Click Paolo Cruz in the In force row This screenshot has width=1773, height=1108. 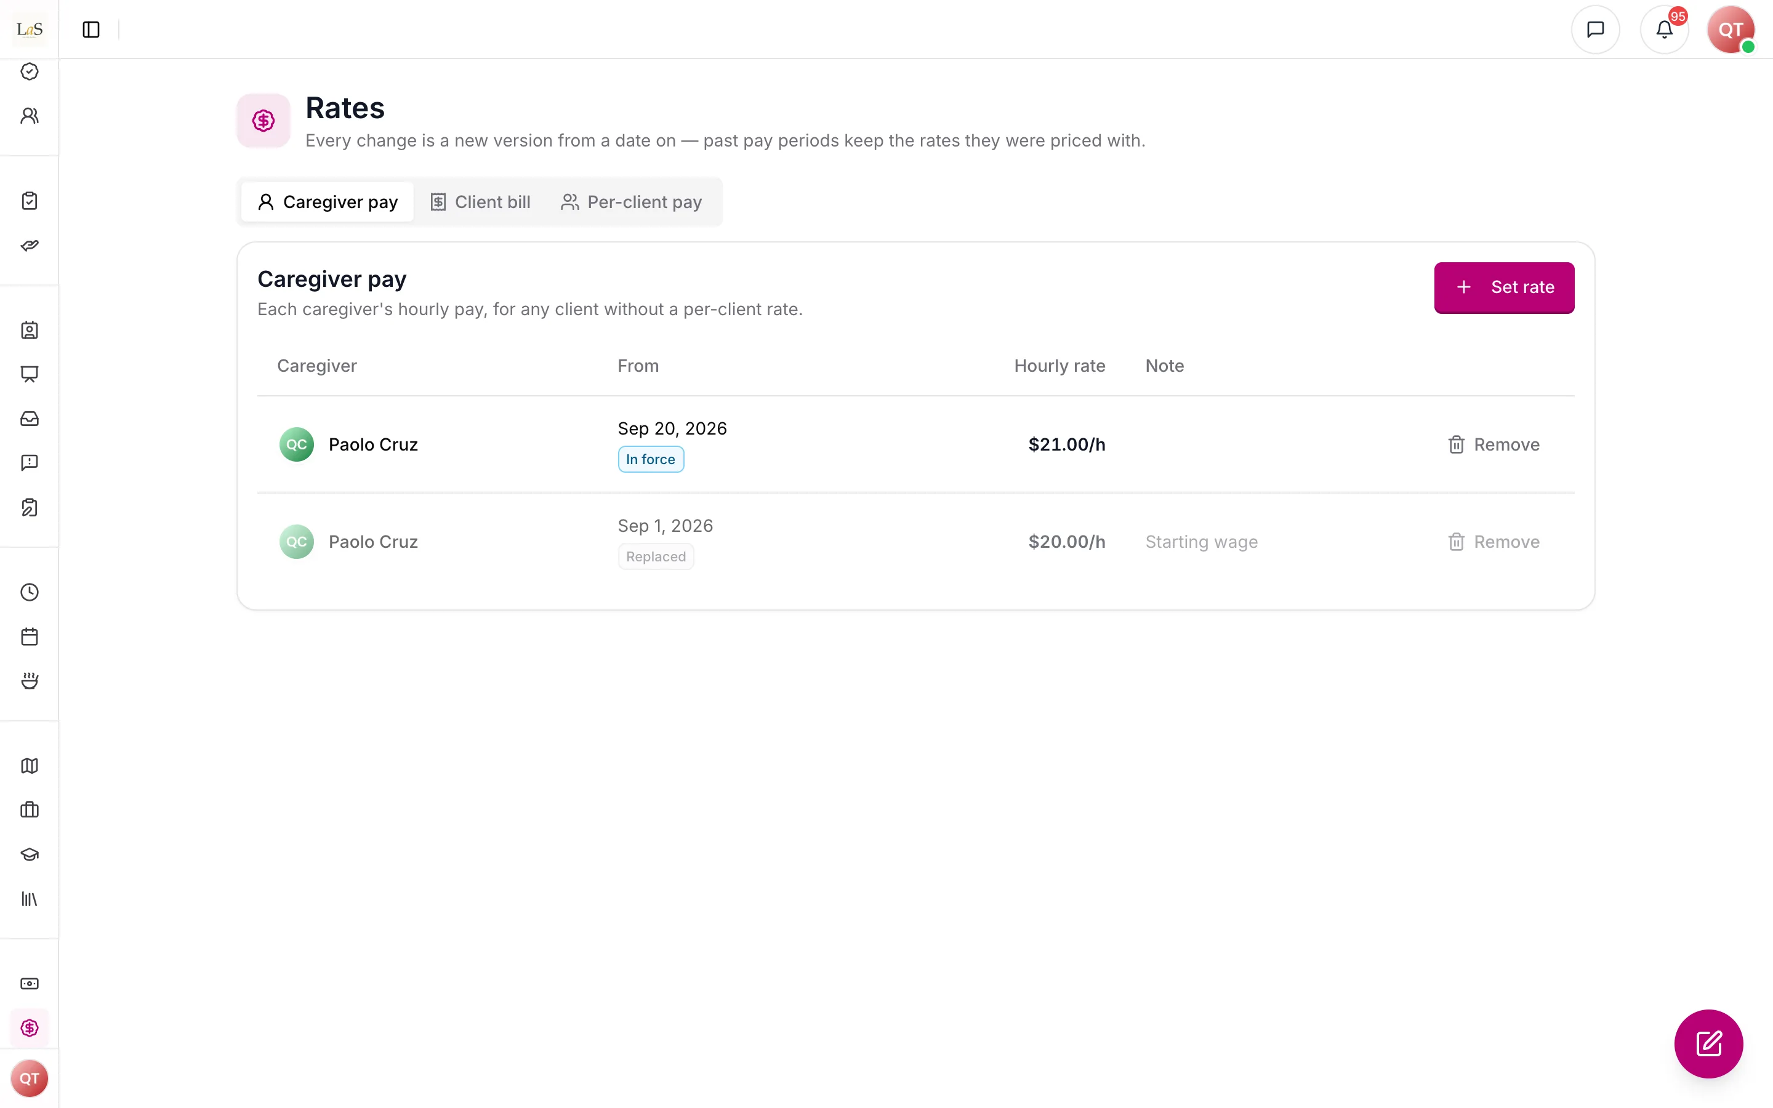[x=373, y=445]
